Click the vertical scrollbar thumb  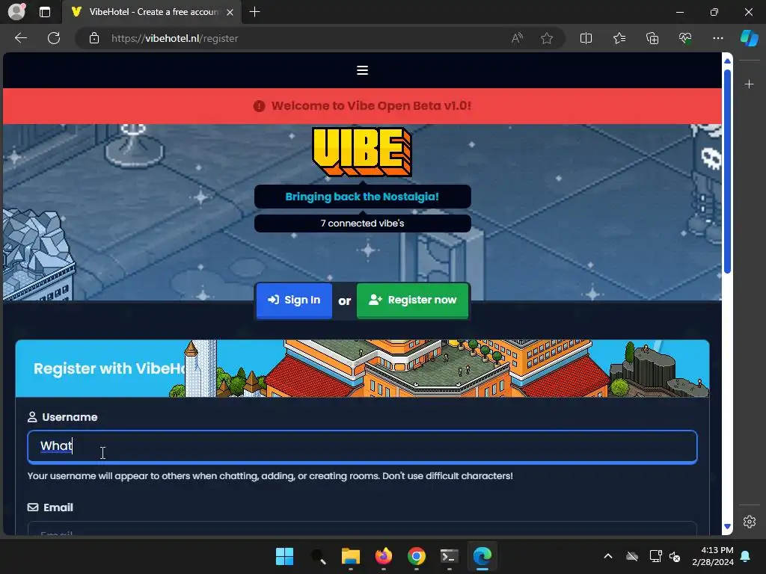[727, 172]
